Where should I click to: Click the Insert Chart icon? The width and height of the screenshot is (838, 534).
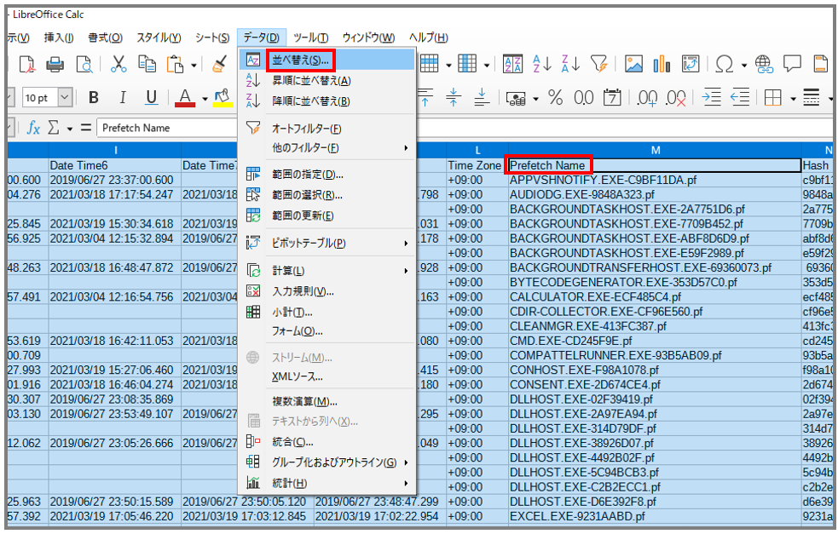pos(662,65)
